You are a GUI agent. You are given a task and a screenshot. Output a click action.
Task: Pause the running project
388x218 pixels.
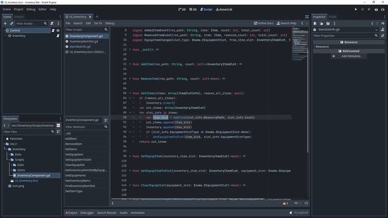[x=363, y=10]
